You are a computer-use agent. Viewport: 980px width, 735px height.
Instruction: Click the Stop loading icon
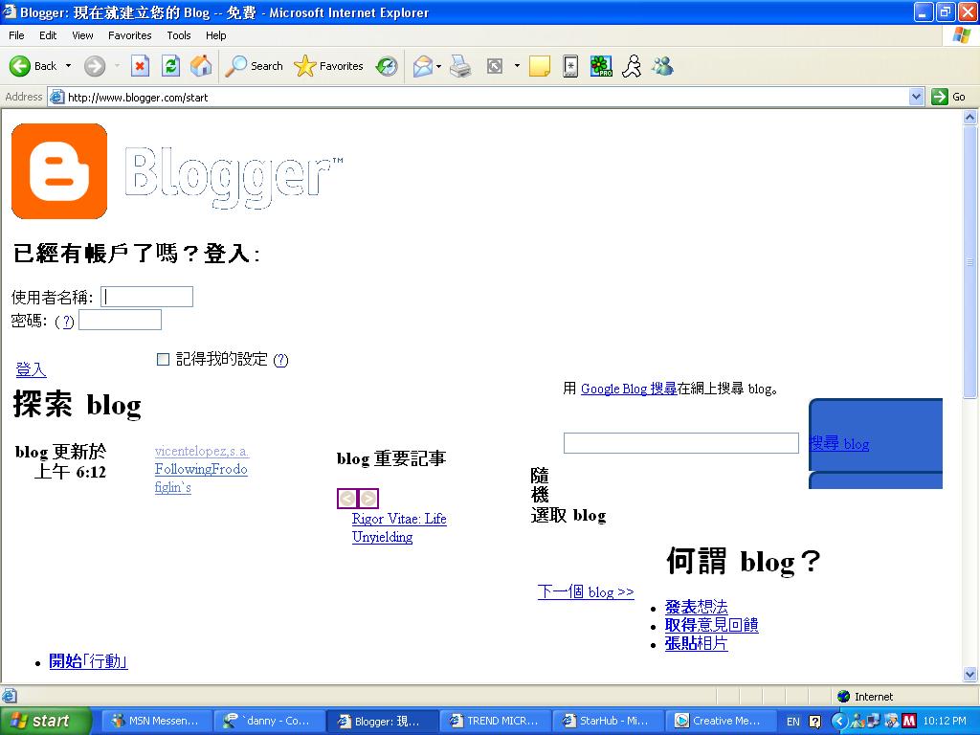pos(140,66)
